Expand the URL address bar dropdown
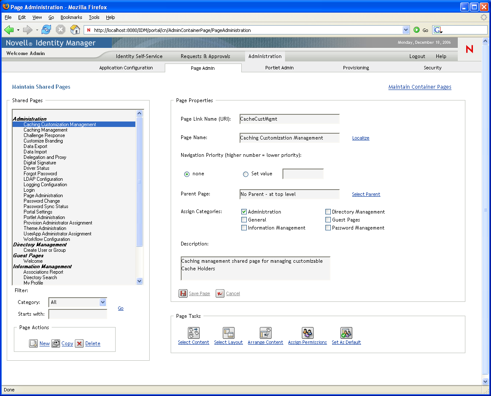The width and height of the screenshot is (491, 396). [x=406, y=30]
